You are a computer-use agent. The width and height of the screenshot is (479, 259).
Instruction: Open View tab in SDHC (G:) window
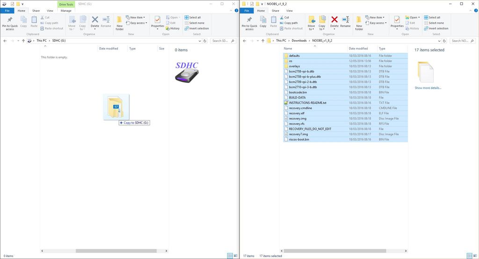tap(50, 11)
